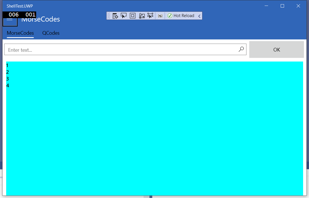Open the Live Visual Tree icon
The height and width of the screenshot is (198, 309).
point(115,16)
